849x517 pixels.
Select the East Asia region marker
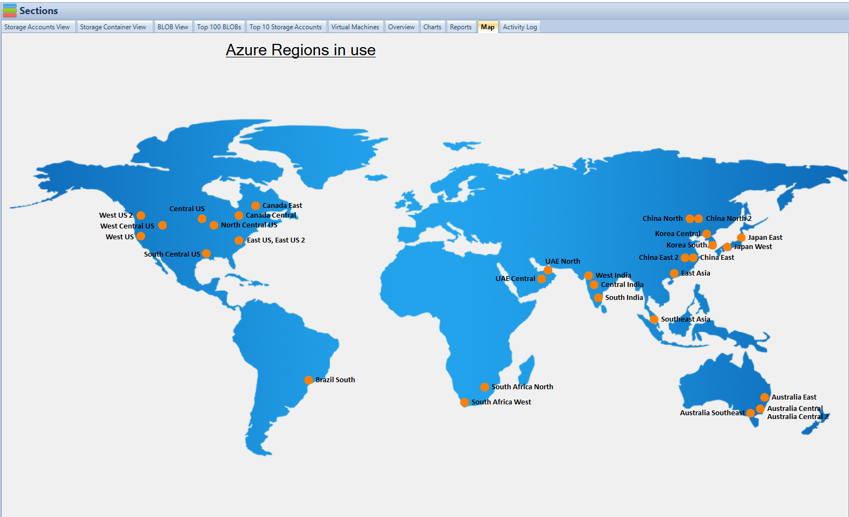[674, 273]
